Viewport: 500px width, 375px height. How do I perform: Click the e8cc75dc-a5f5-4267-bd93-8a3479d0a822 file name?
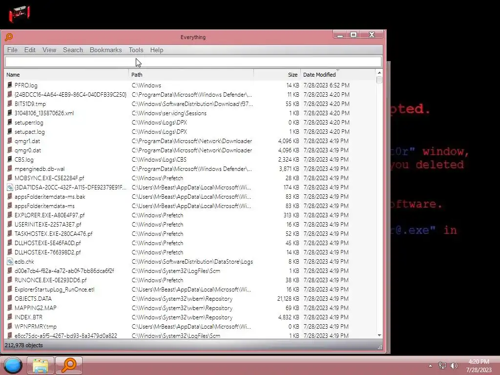coord(66,335)
